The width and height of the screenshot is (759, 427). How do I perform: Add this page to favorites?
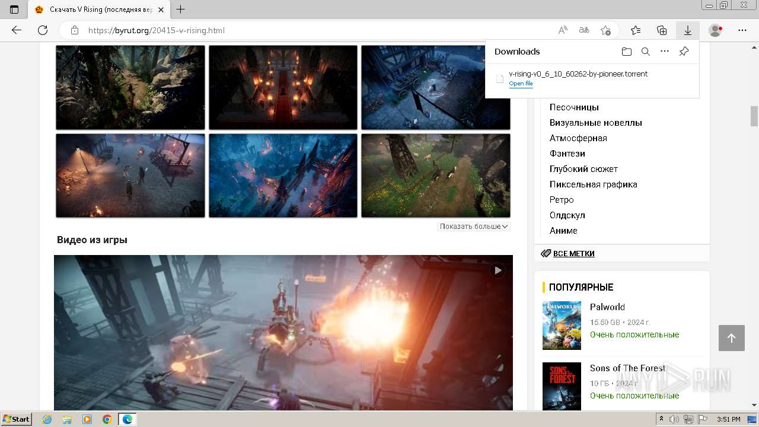(x=605, y=30)
